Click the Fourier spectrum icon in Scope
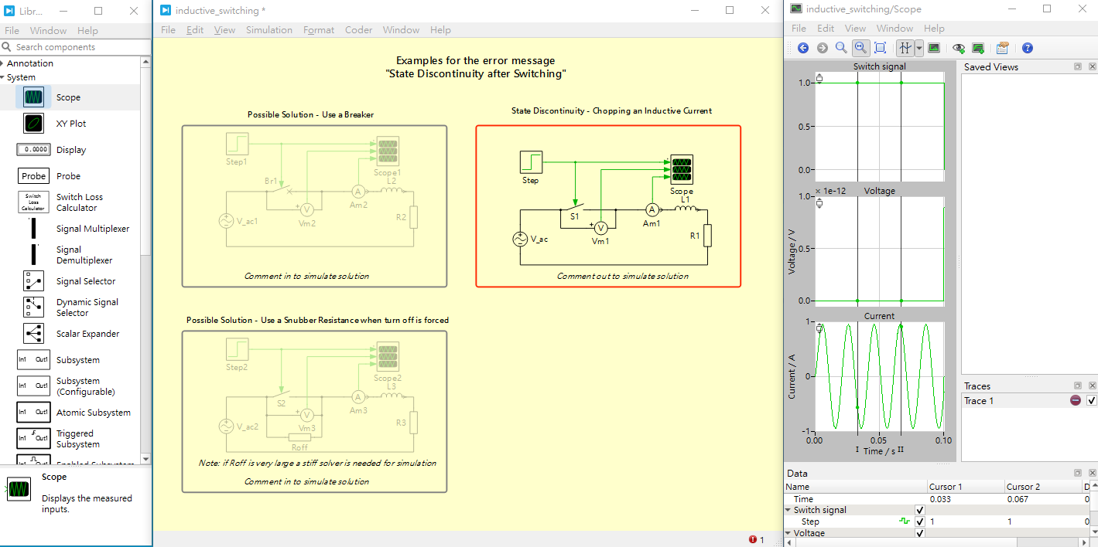This screenshot has height=547, width=1098. [934, 48]
